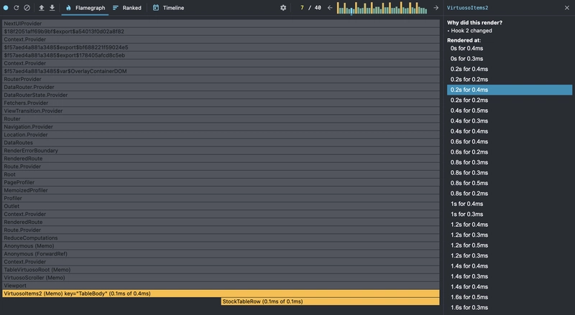This screenshot has height=315, width=575.
Task: Open the 0.6s for 0.4ms render entry
Action: (x=510, y=142)
